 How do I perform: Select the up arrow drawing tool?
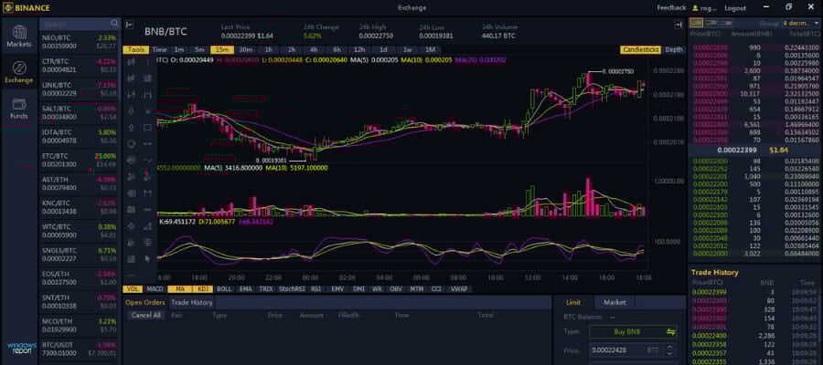[x=131, y=127]
